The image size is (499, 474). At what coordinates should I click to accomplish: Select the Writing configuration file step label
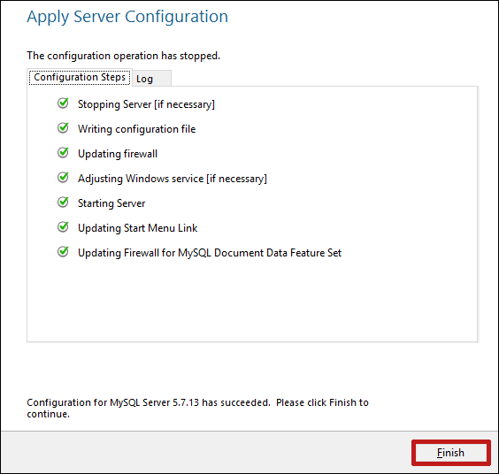pyautogui.click(x=137, y=129)
